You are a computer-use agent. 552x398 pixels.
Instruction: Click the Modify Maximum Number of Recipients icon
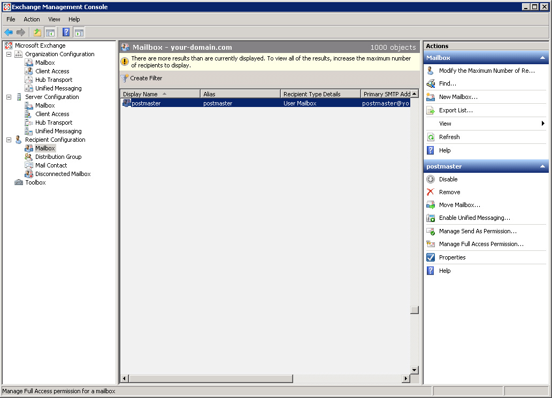[431, 71]
